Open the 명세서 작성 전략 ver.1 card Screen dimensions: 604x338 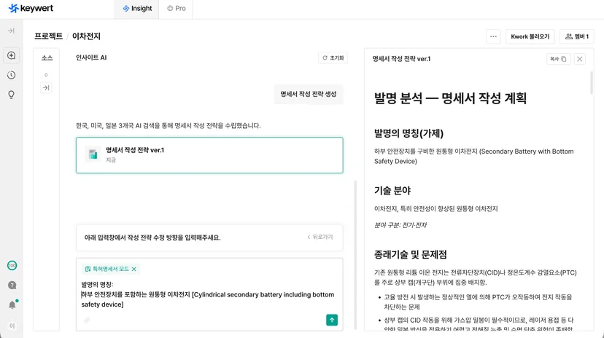(x=209, y=155)
